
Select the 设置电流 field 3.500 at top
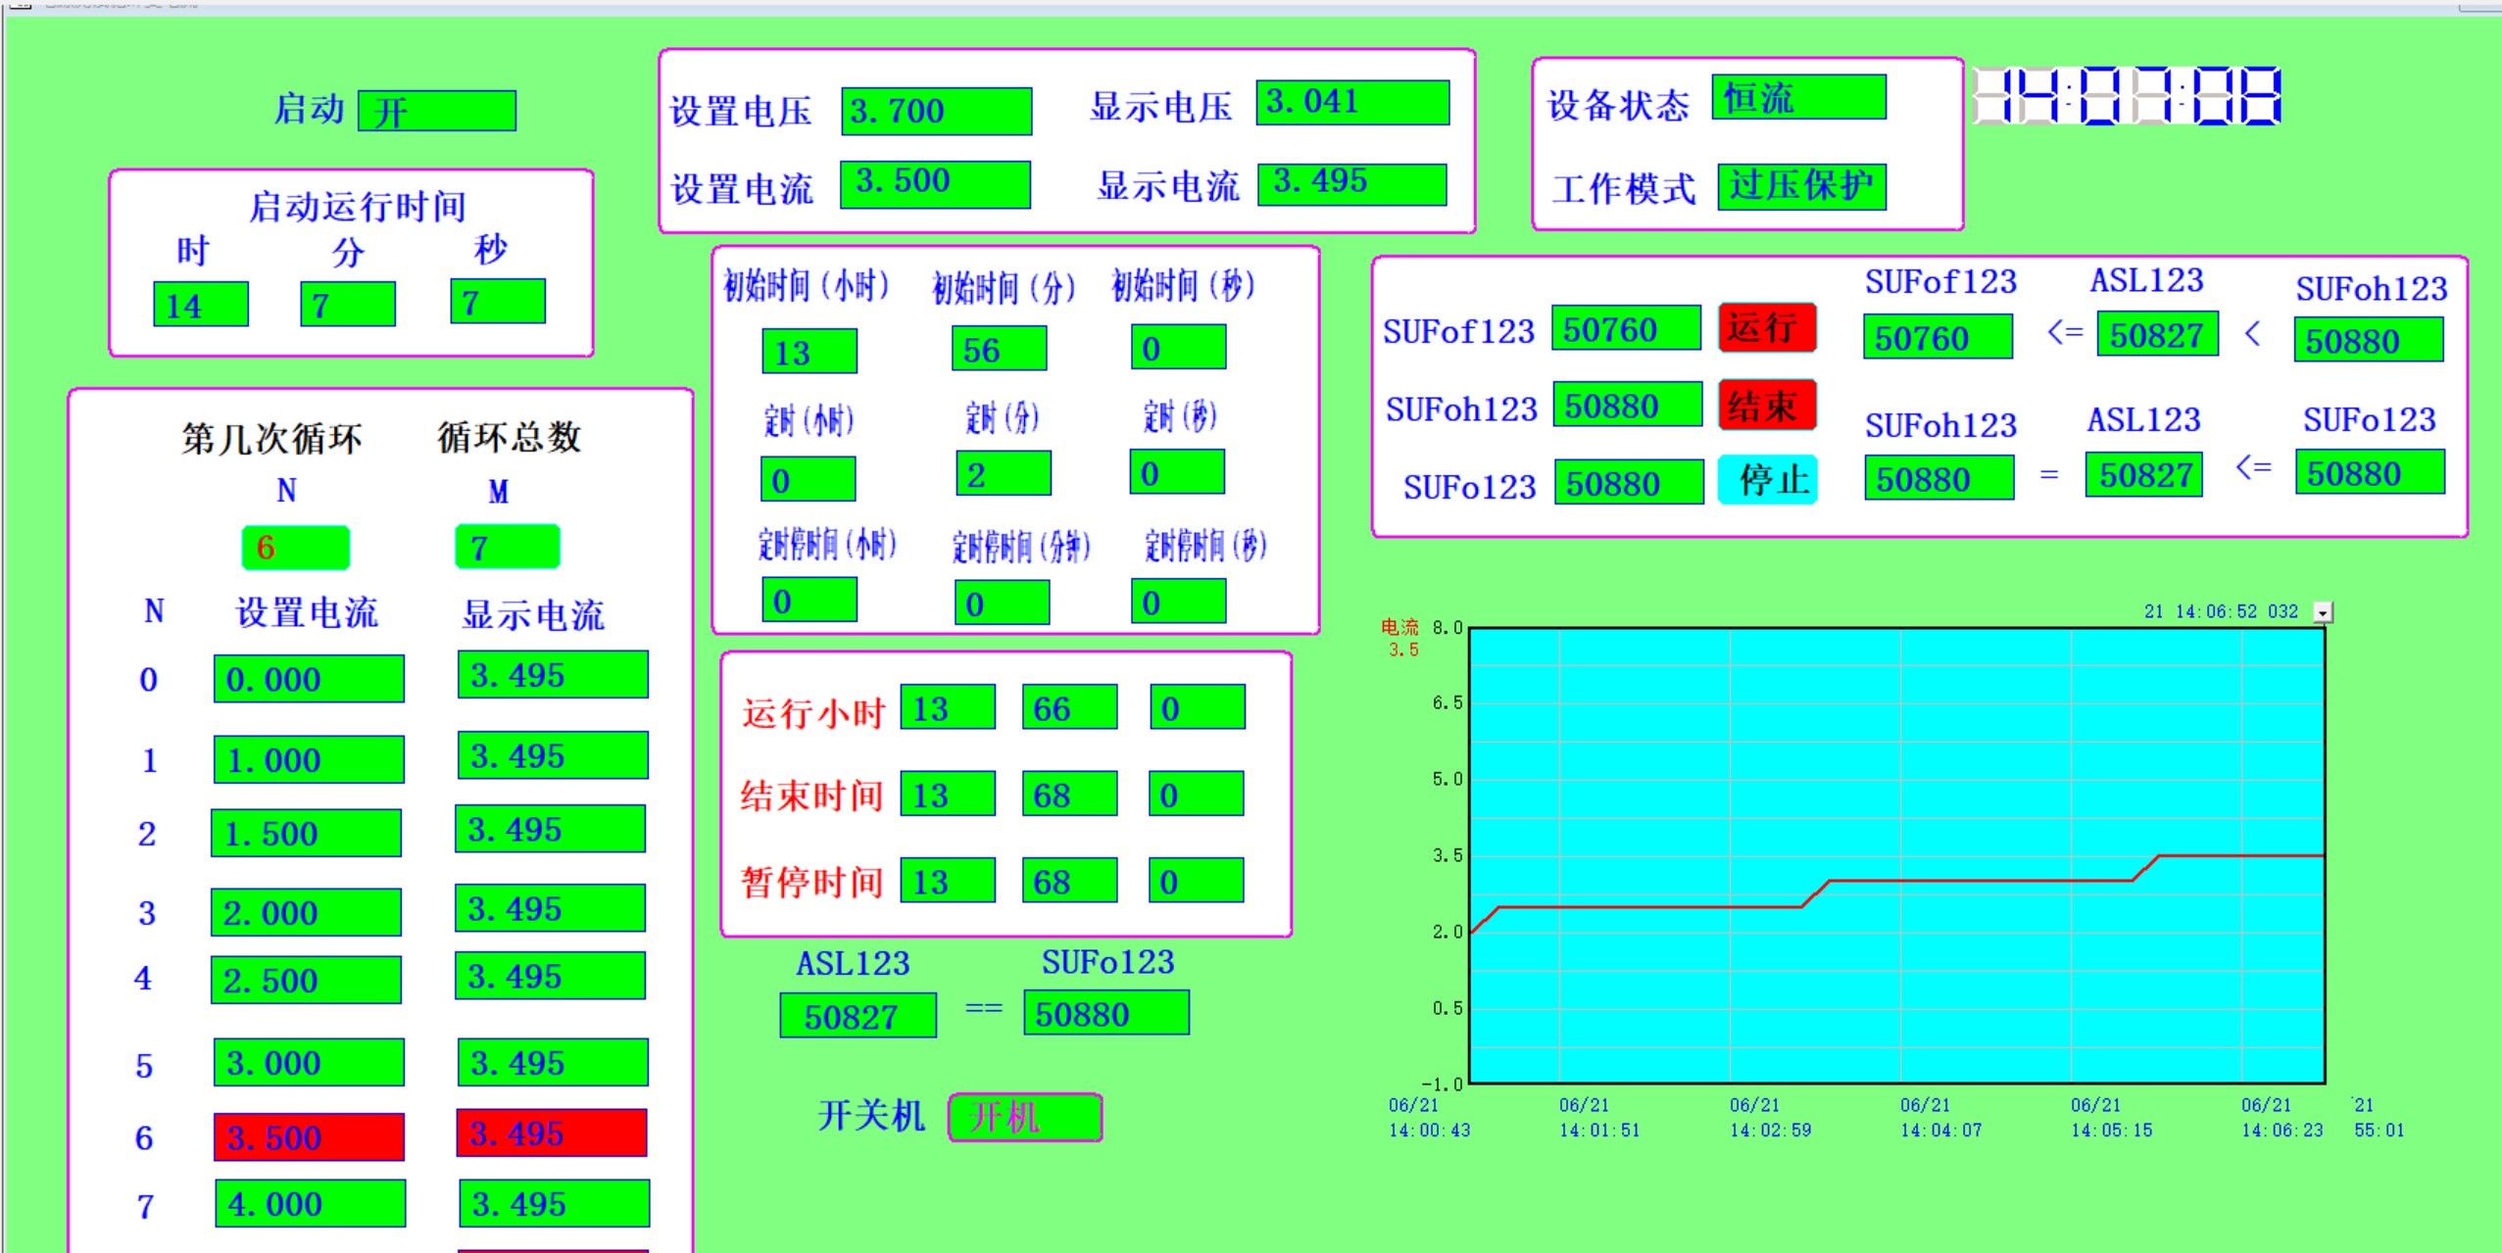[935, 184]
